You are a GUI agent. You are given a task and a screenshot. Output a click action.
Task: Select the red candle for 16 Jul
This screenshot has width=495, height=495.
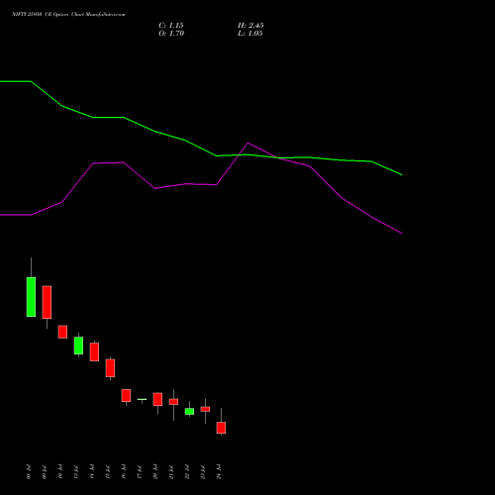[126, 395]
